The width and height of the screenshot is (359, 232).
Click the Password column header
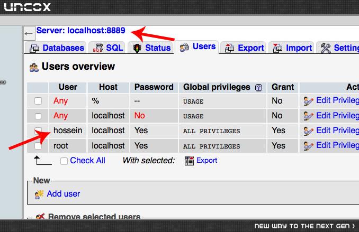pos(154,87)
